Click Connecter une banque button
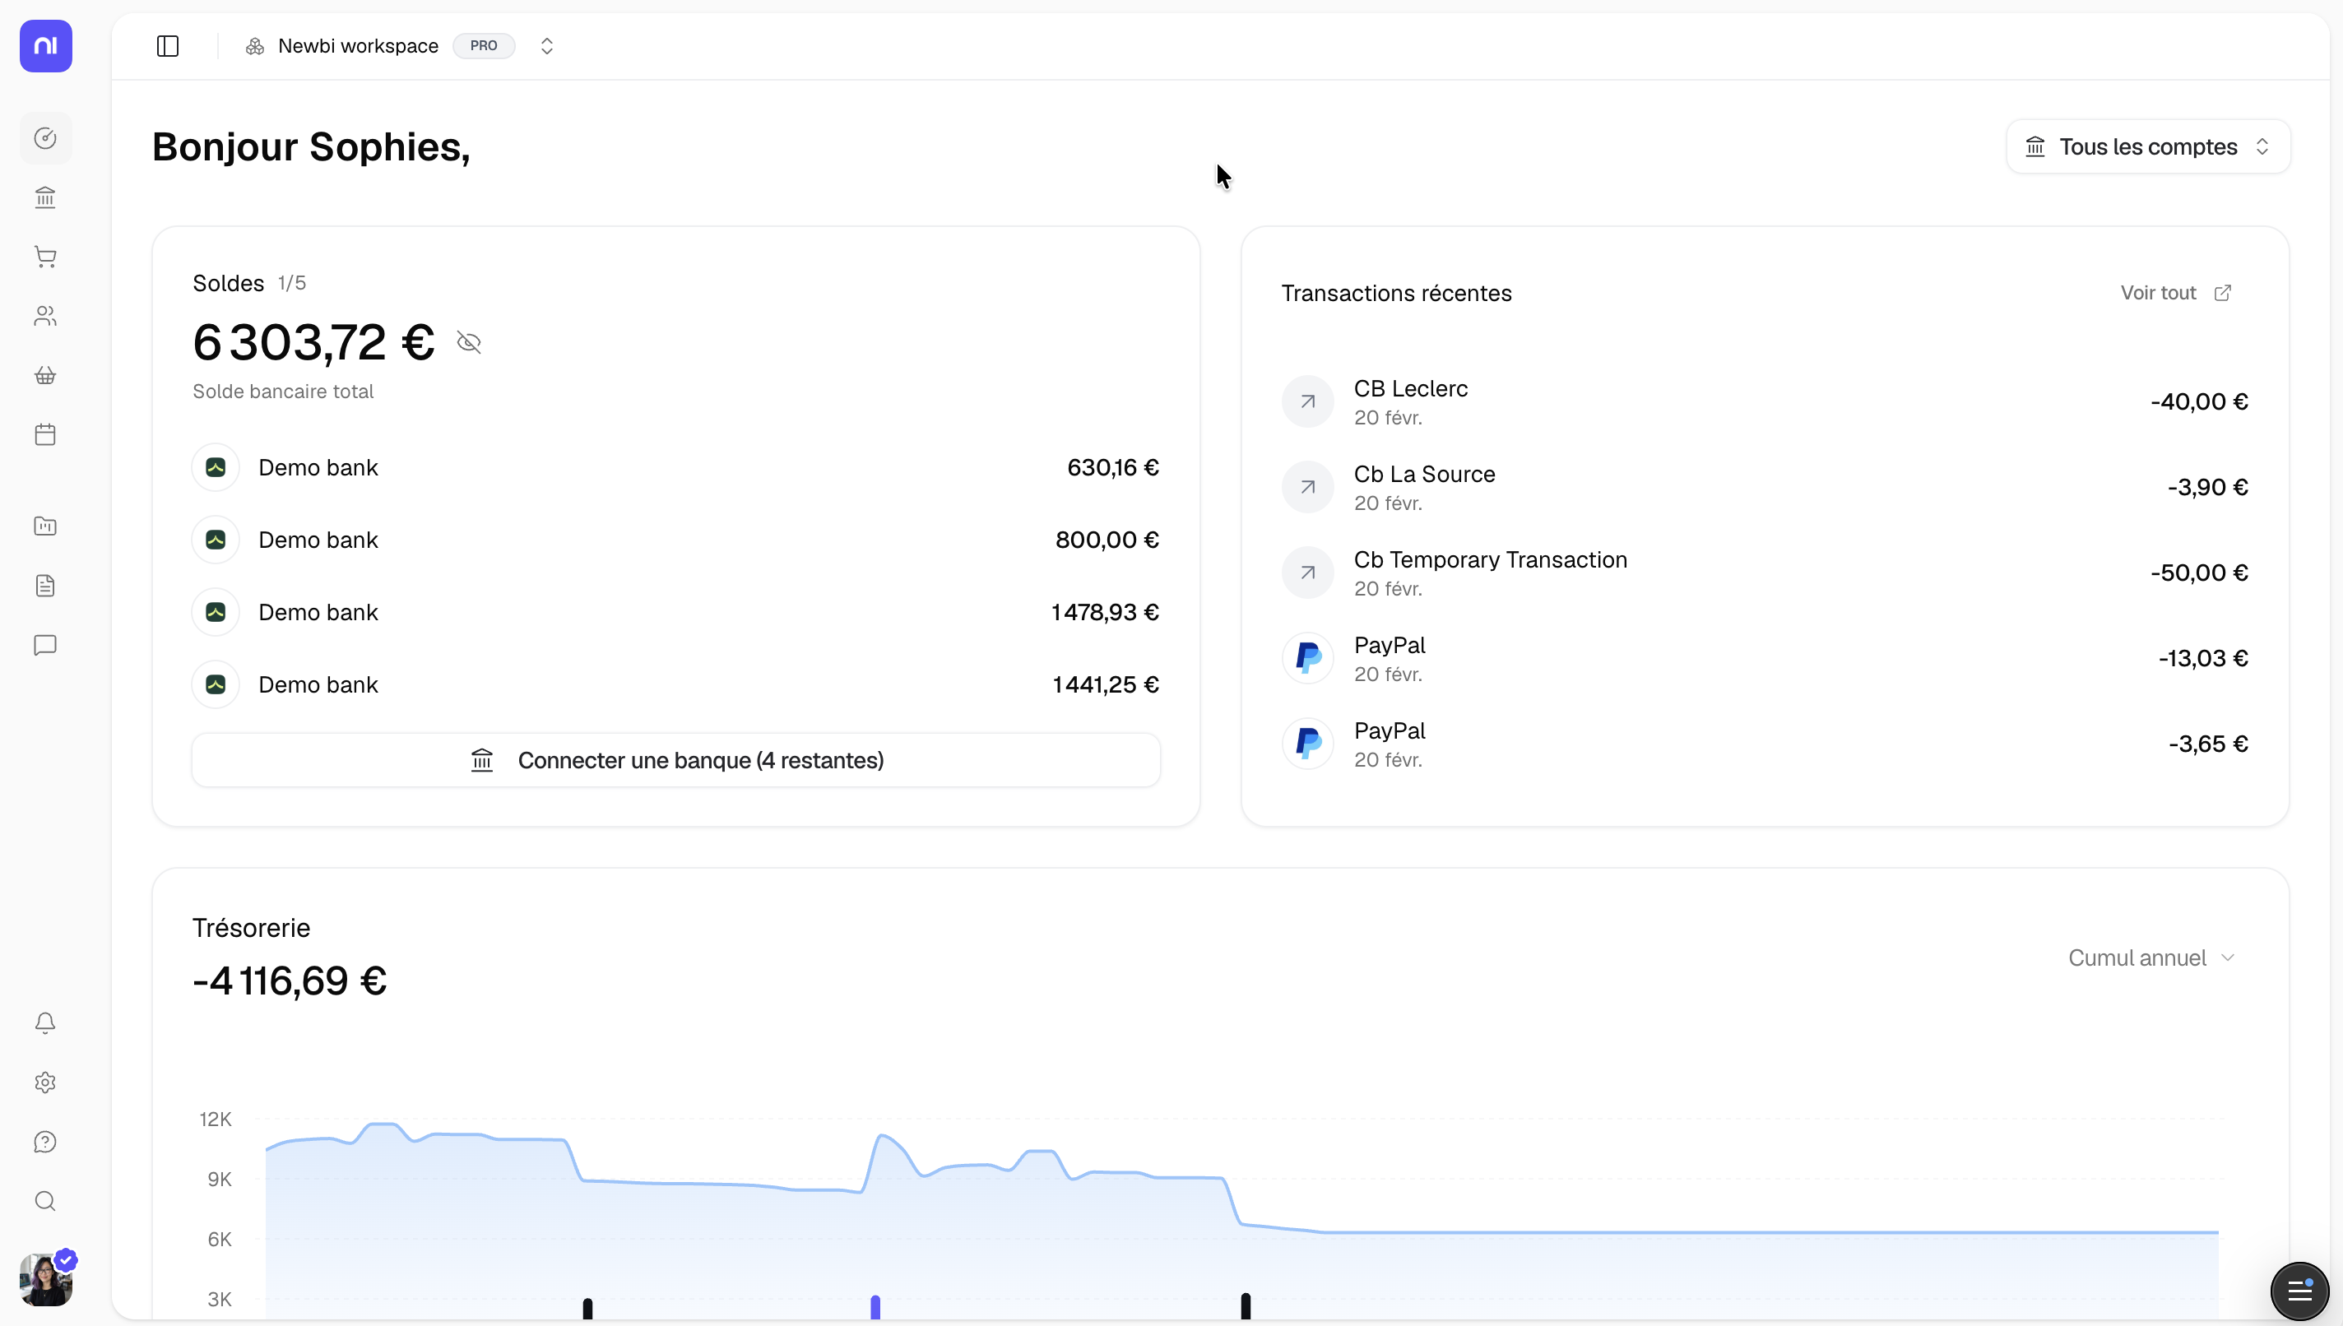The height and width of the screenshot is (1326, 2343). click(x=675, y=759)
